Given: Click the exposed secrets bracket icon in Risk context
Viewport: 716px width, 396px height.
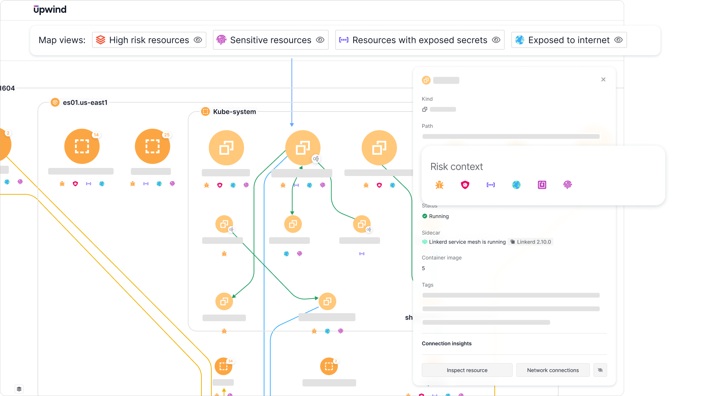Looking at the screenshot, I should [x=491, y=185].
